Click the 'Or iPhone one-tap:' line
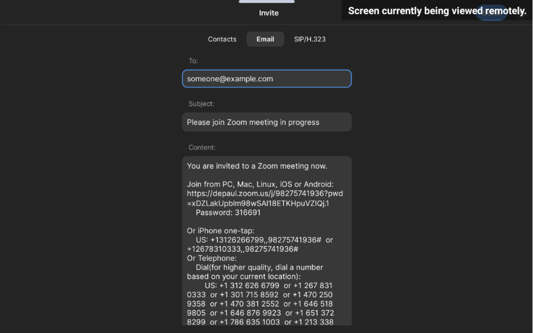 click(220, 231)
